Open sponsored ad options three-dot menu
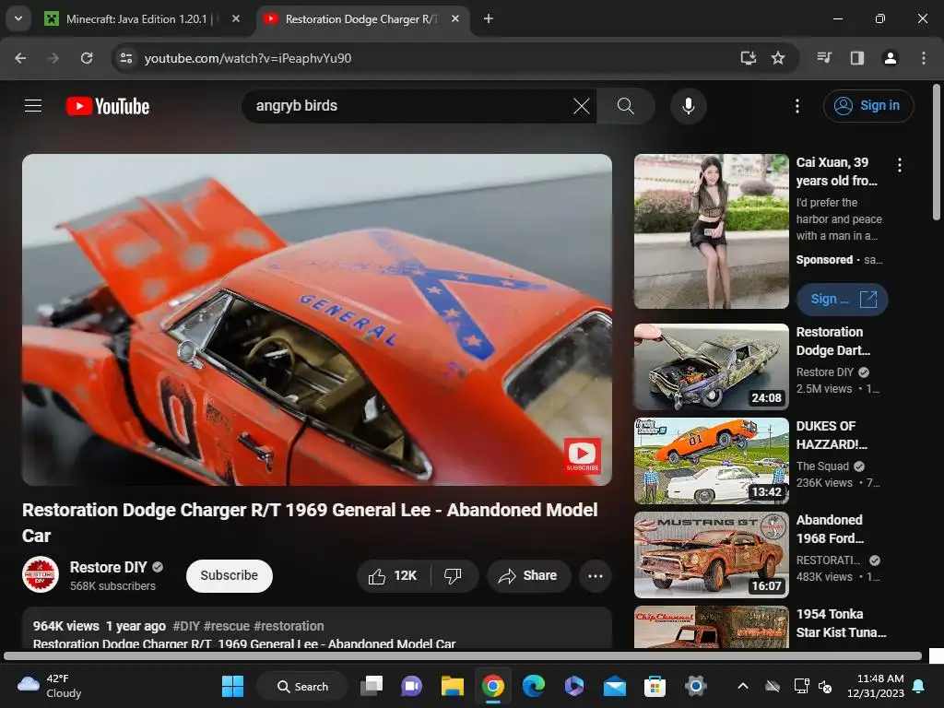The height and width of the screenshot is (708, 944). (900, 165)
